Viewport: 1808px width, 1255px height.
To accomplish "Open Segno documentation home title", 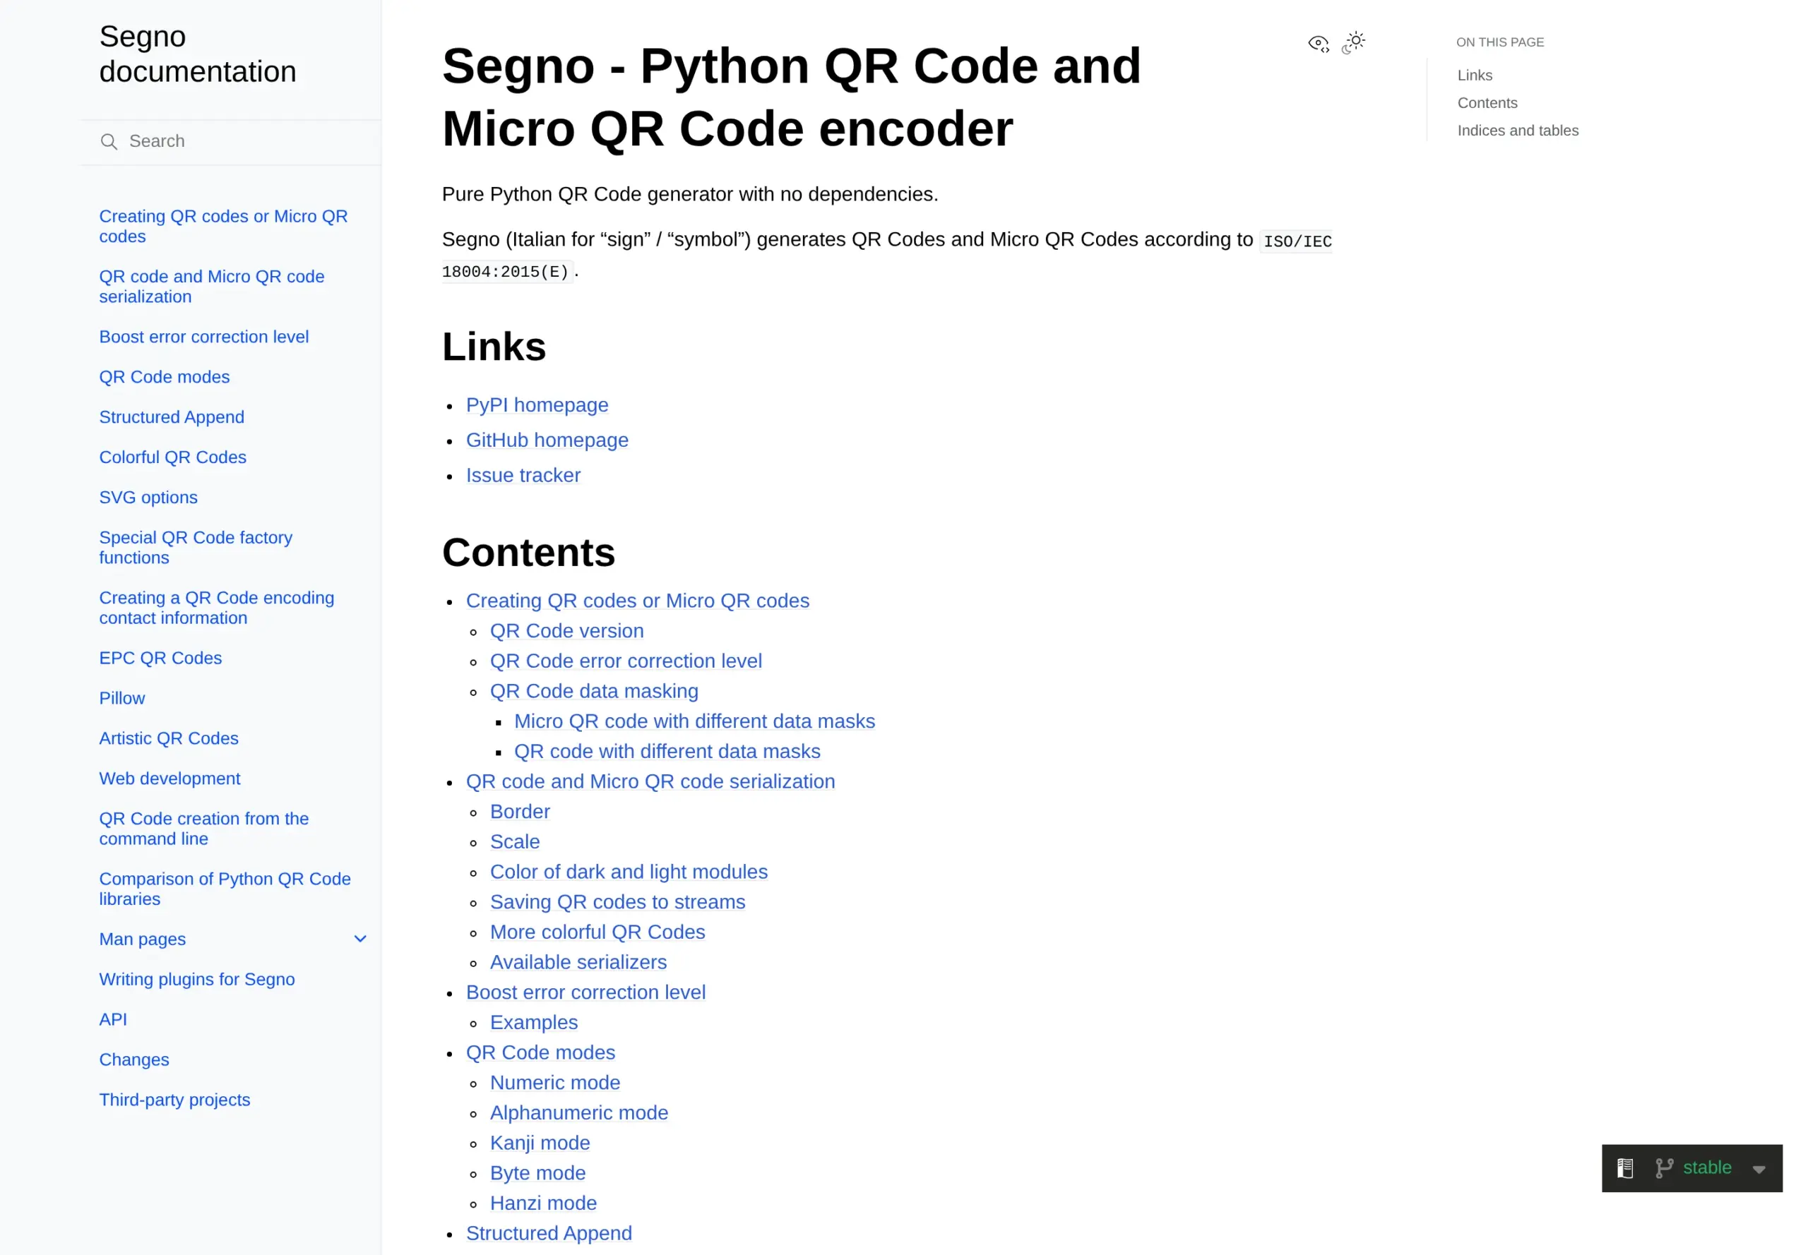I will coord(198,54).
